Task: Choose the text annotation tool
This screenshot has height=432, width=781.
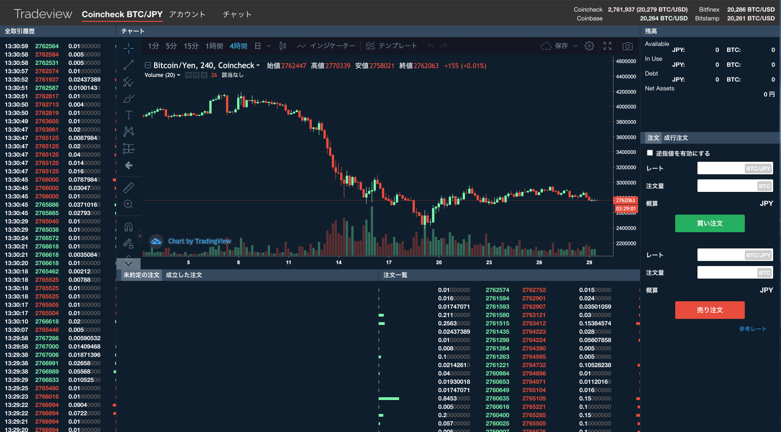Action: (129, 115)
